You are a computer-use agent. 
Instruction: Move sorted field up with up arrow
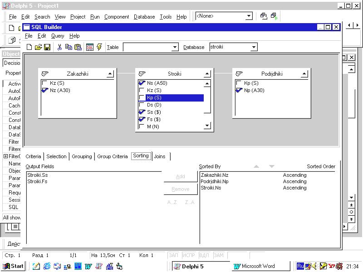click(x=256, y=166)
